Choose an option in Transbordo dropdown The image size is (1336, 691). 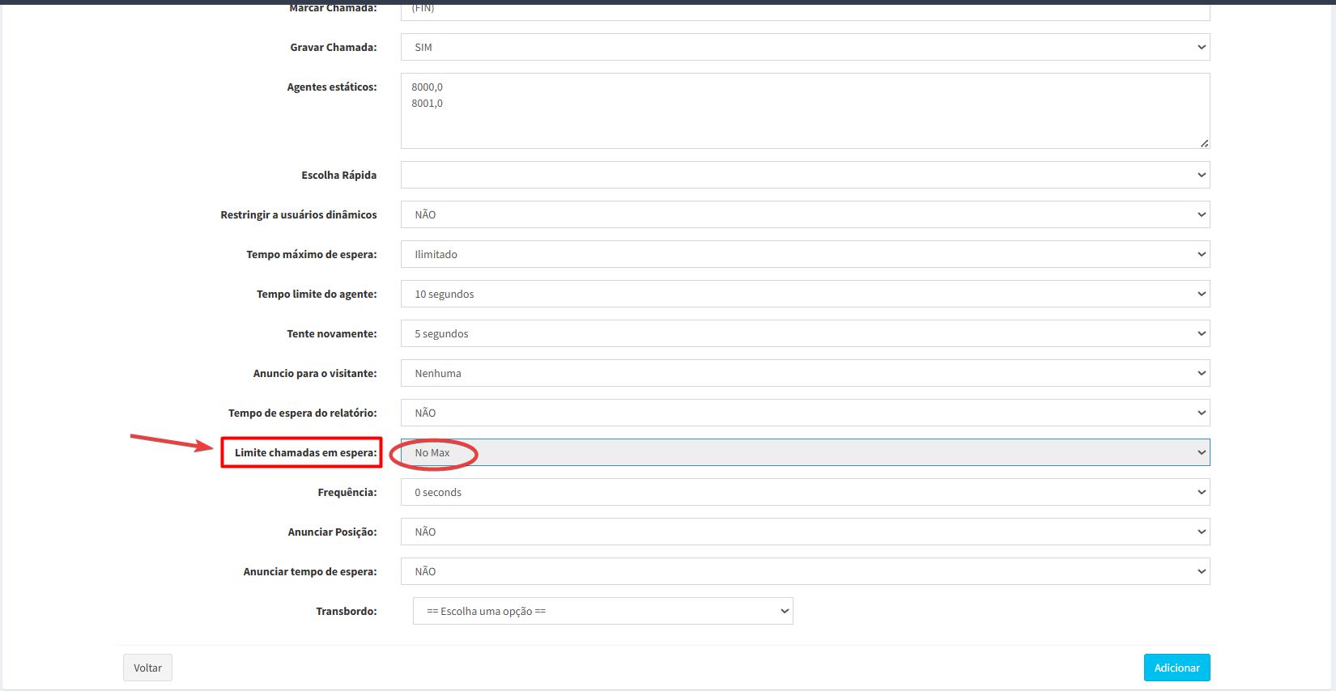[602, 611]
